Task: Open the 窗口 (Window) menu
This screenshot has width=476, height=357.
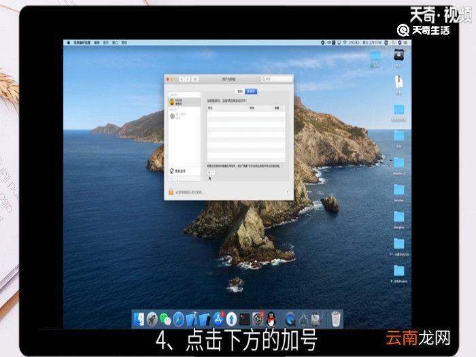Action: (115, 43)
